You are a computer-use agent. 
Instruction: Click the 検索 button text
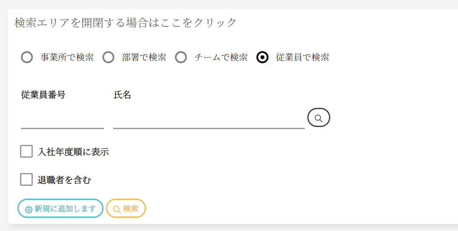pos(131,209)
